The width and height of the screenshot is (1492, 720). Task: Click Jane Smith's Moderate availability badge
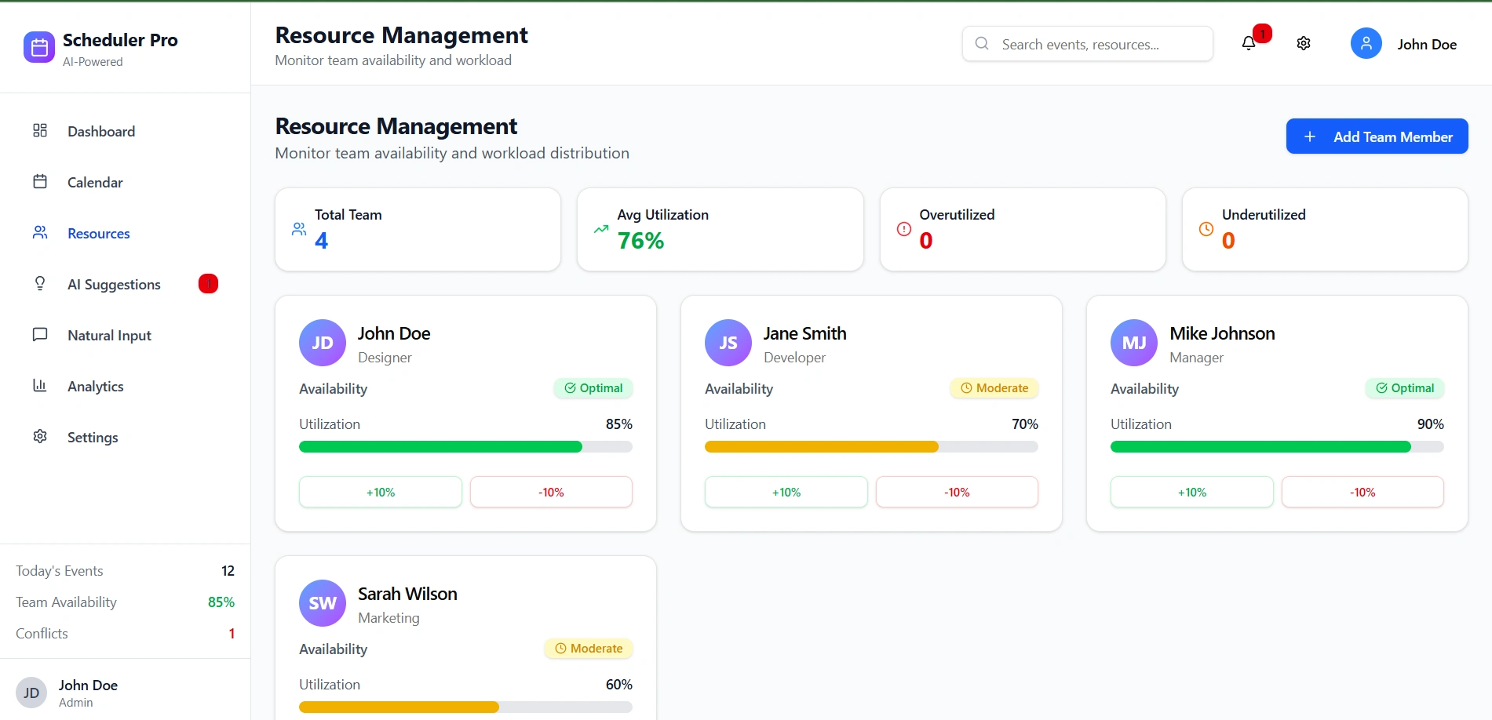pos(994,388)
